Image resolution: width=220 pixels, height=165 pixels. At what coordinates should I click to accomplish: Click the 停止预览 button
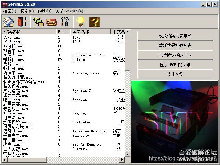point(175,74)
